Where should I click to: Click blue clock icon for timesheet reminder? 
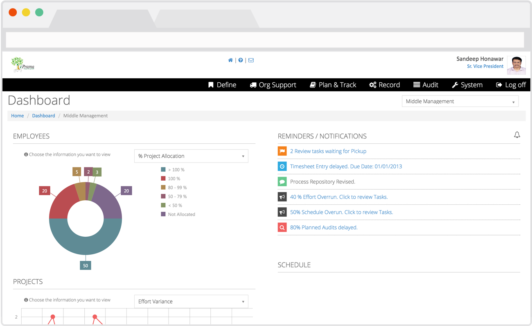[282, 166]
